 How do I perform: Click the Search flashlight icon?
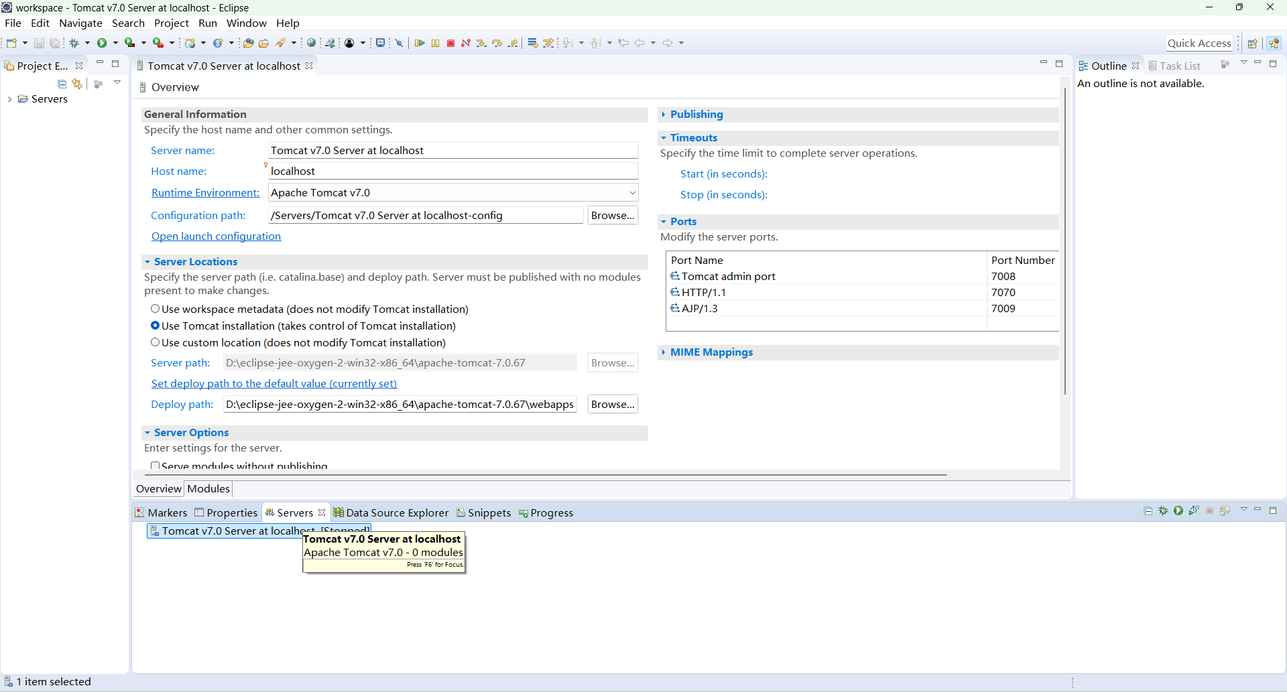point(282,43)
